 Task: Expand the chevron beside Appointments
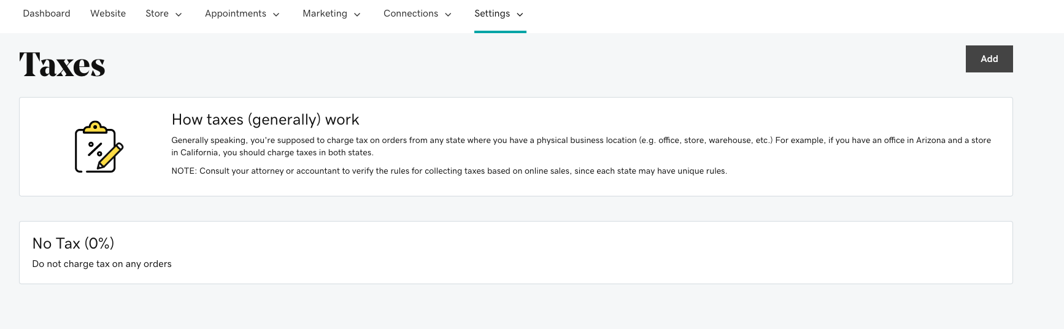point(276,15)
